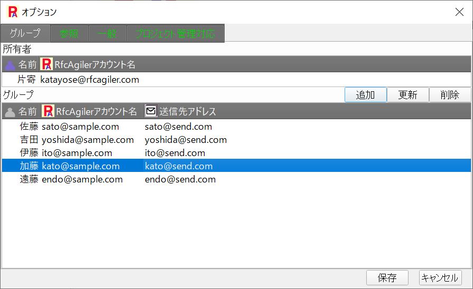Screen dimensions: 473x289
Task: Click グループ section label above the table
Action: pos(18,95)
